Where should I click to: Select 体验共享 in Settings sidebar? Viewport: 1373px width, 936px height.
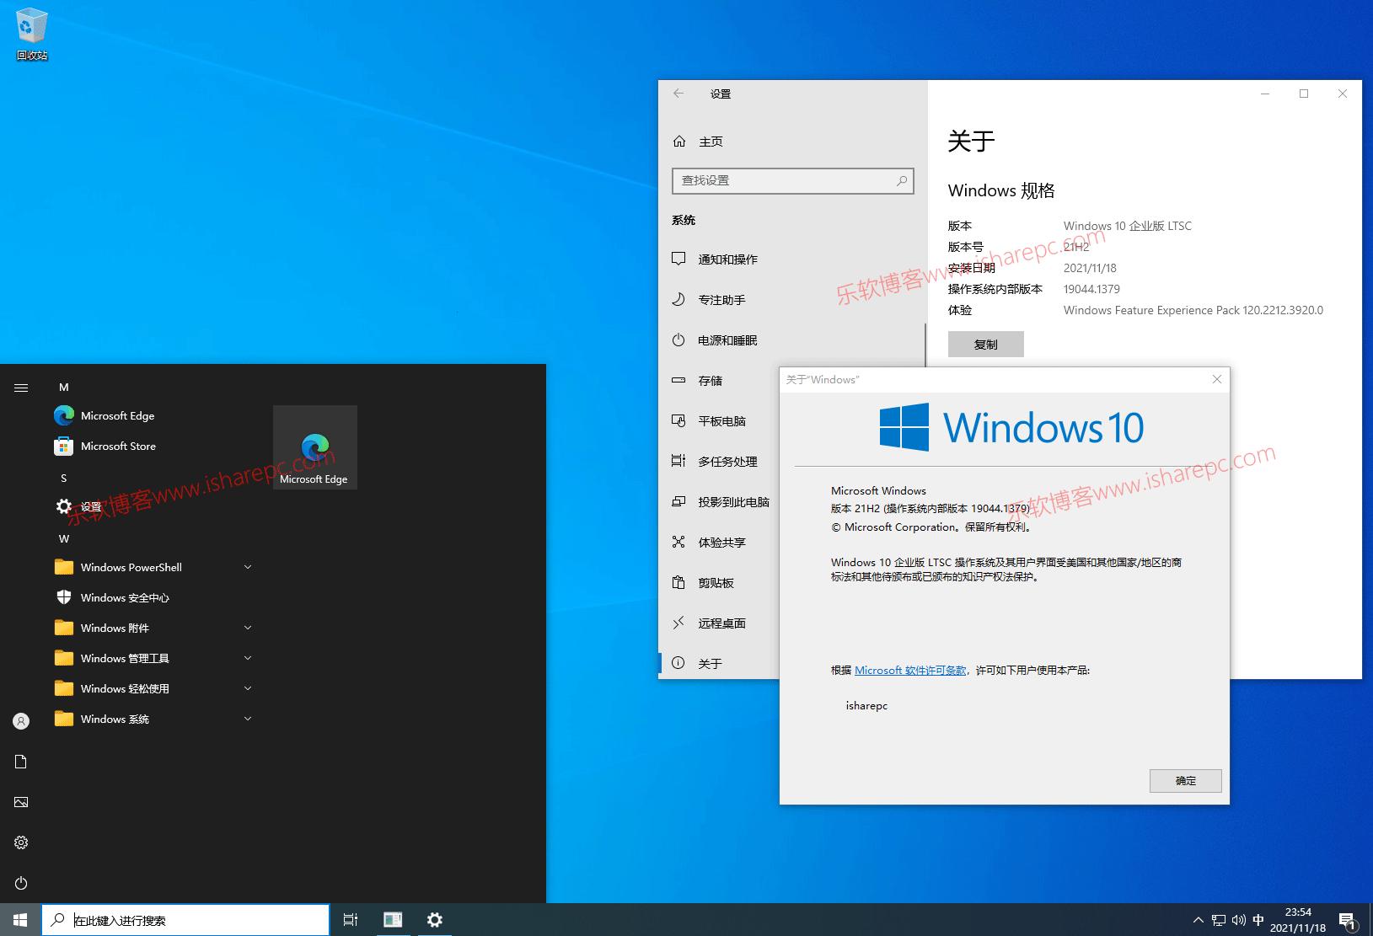point(719,543)
